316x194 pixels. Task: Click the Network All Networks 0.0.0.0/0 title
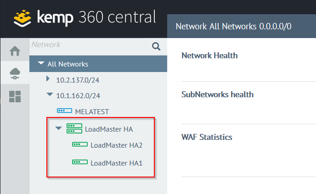click(234, 26)
